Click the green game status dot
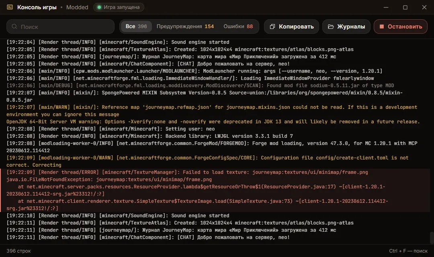 tap(99, 7)
